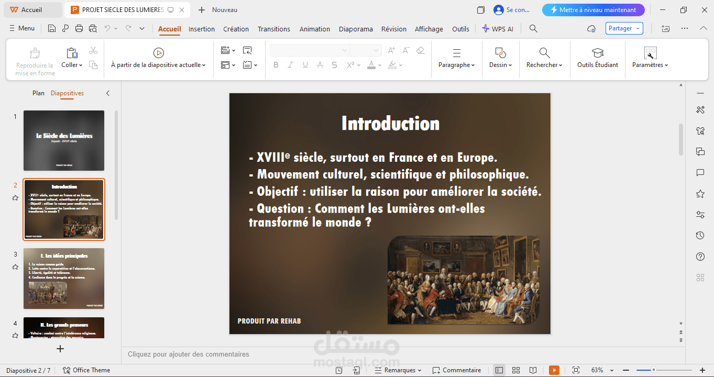The height and width of the screenshot is (377, 714).
Task: Open the Menu button
Action: click(x=22, y=28)
